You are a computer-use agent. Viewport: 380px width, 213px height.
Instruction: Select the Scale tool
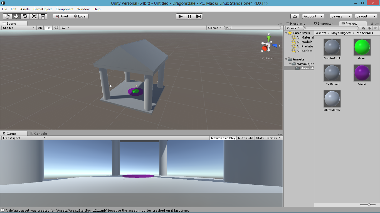[x=34, y=16]
